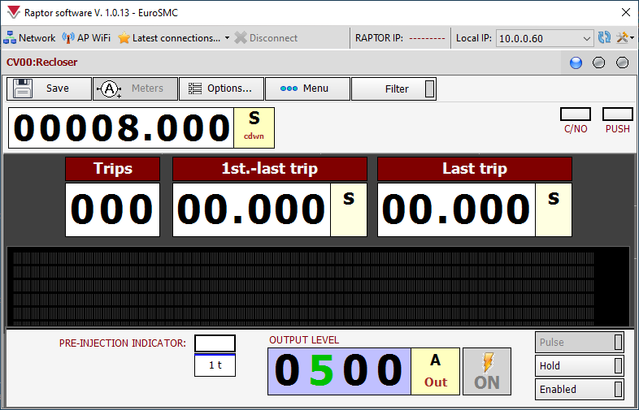Click the Trips counter 000
Viewport: 639px width, 410px height.
[112, 209]
